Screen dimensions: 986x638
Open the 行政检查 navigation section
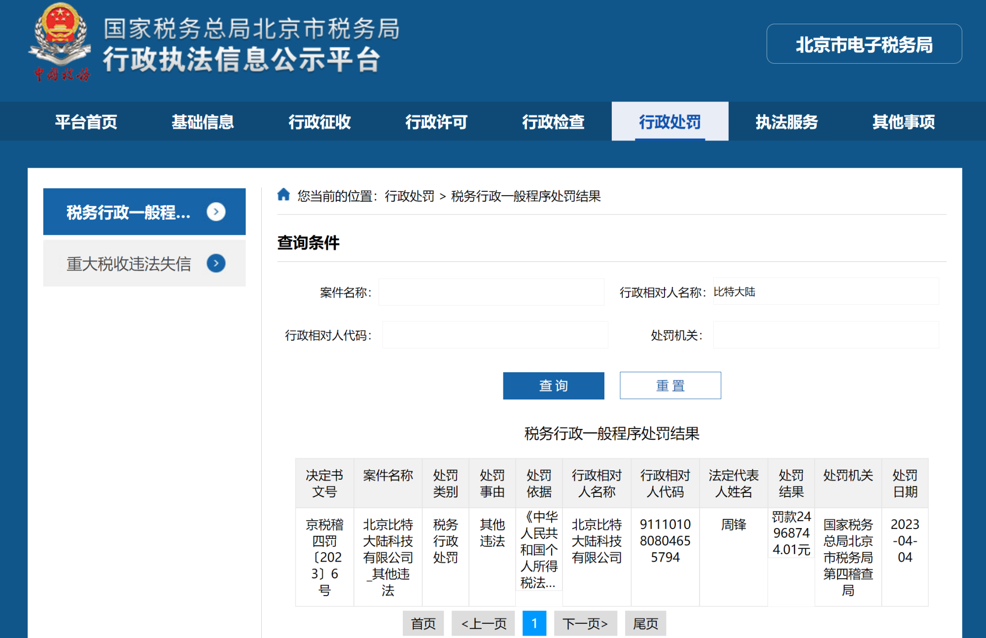click(553, 122)
